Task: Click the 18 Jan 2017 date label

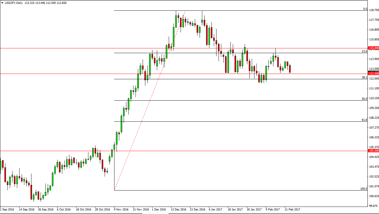Action: [x=235, y=210]
